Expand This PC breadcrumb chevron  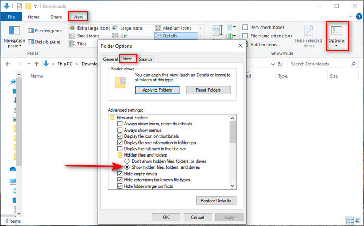click(x=77, y=64)
